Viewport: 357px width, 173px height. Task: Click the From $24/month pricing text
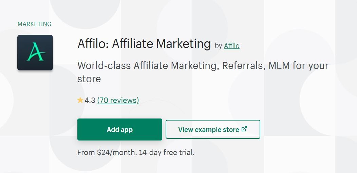(x=107, y=152)
